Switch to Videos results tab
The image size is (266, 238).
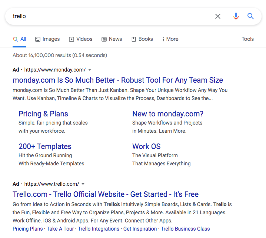[x=80, y=39]
